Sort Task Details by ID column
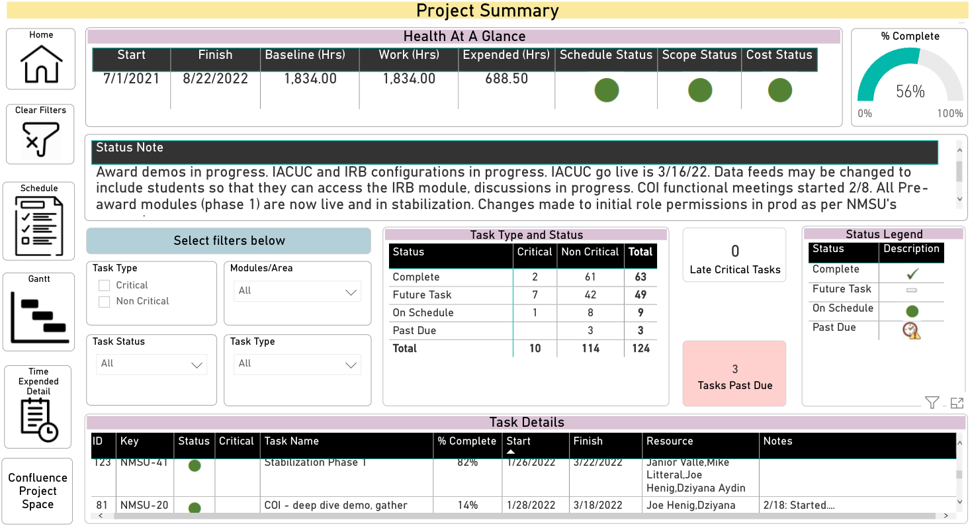This screenshot has height=526, width=970. tap(98, 441)
